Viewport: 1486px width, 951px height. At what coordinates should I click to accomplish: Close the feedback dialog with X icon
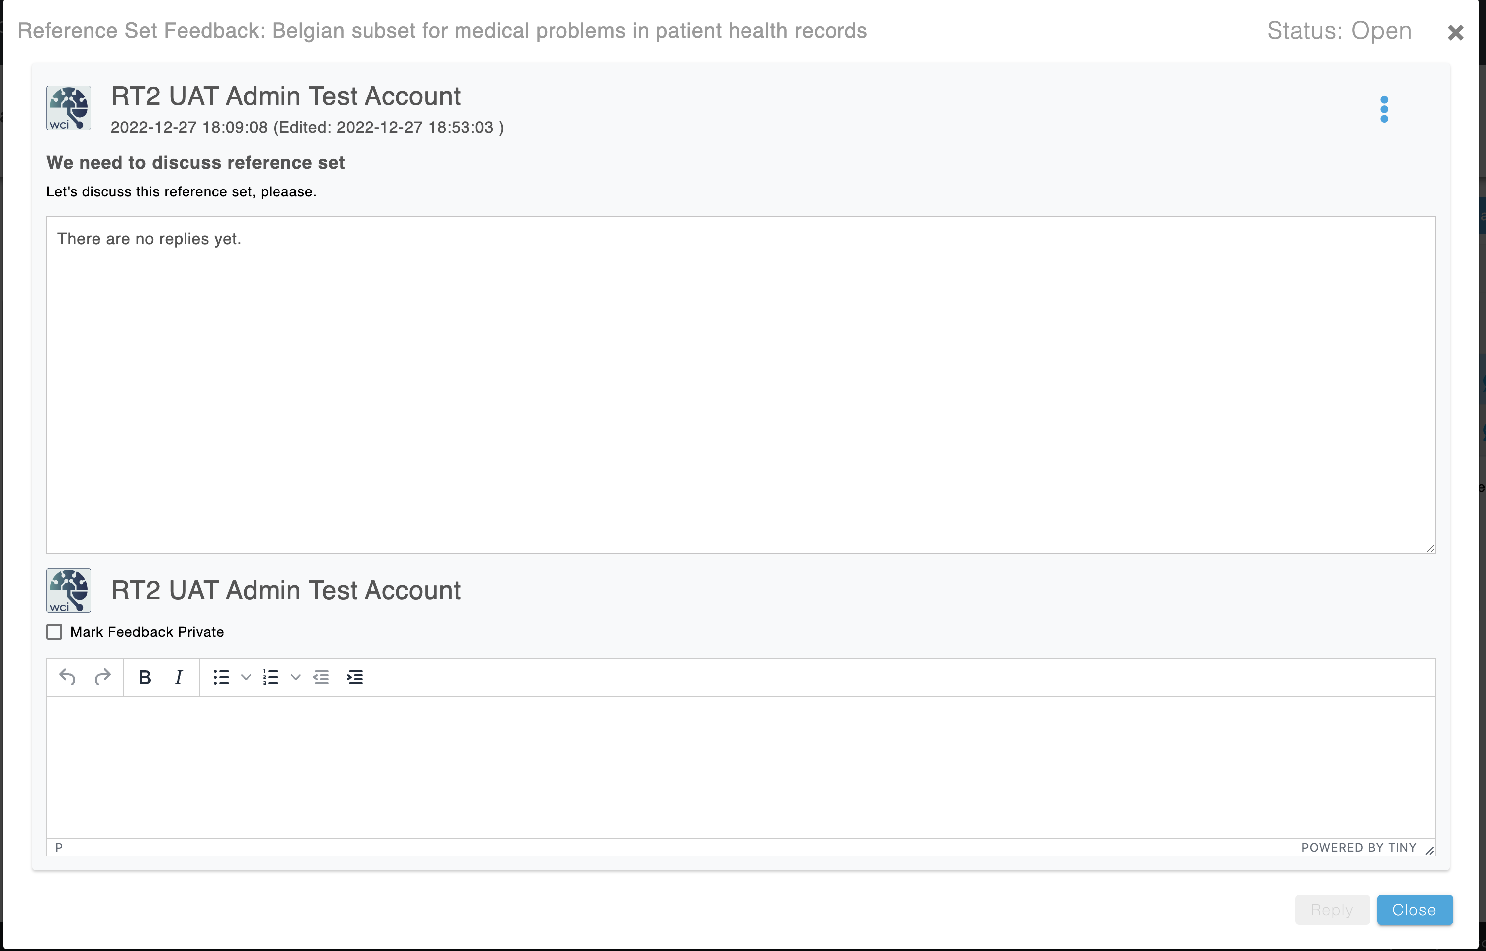pyautogui.click(x=1455, y=33)
